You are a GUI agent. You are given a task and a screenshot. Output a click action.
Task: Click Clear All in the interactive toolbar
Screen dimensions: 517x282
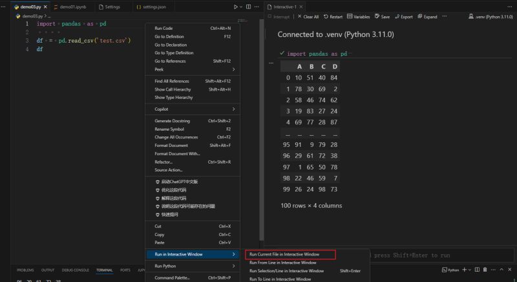point(308,16)
